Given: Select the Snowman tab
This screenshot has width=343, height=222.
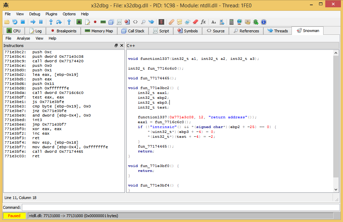Looking at the screenshot, I should tap(308, 31).
